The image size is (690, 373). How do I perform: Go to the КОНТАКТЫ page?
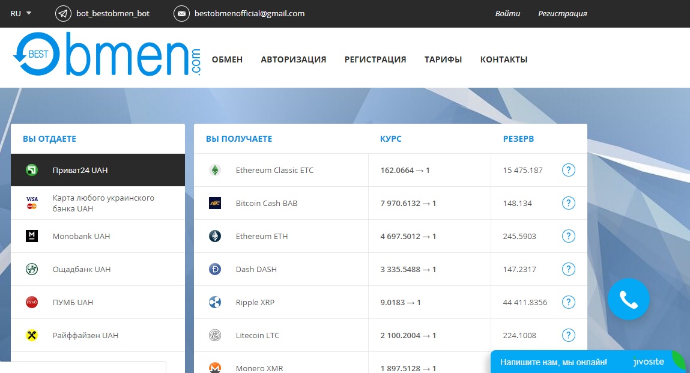point(503,59)
